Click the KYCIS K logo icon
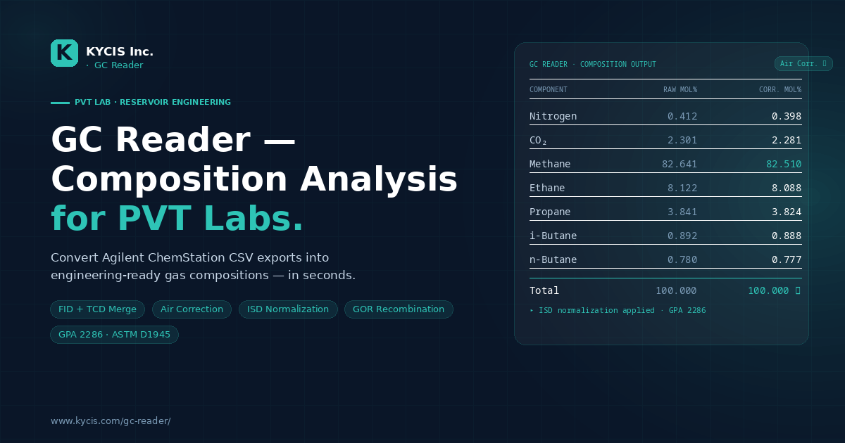 (x=64, y=53)
